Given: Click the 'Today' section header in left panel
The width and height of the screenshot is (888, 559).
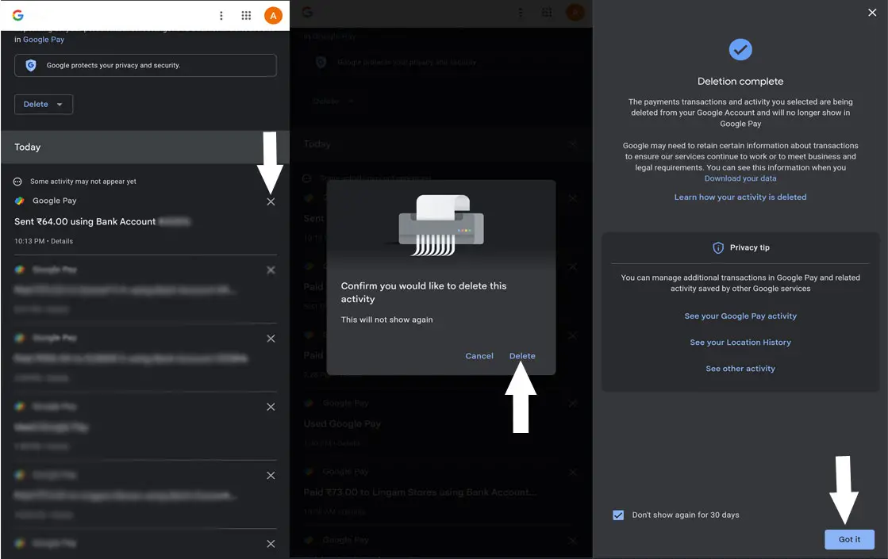Looking at the screenshot, I should [145, 147].
